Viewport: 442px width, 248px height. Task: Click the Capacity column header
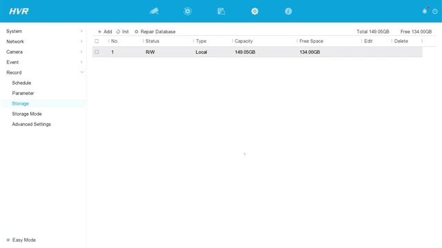[x=244, y=41]
